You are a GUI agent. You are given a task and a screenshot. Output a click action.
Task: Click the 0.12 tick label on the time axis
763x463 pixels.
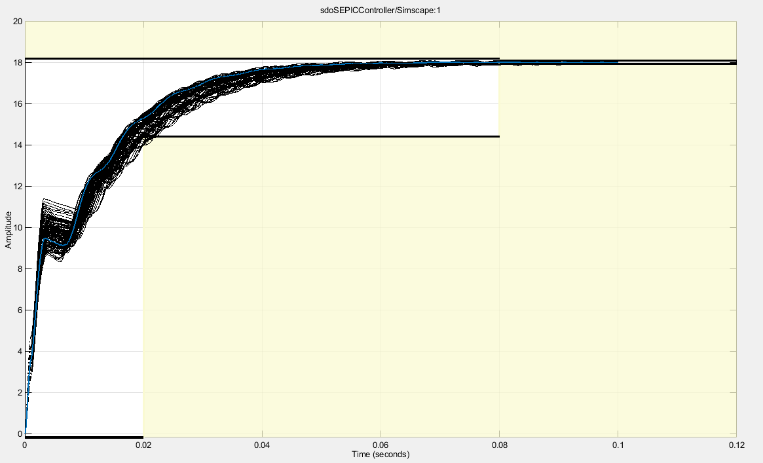click(x=736, y=445)
